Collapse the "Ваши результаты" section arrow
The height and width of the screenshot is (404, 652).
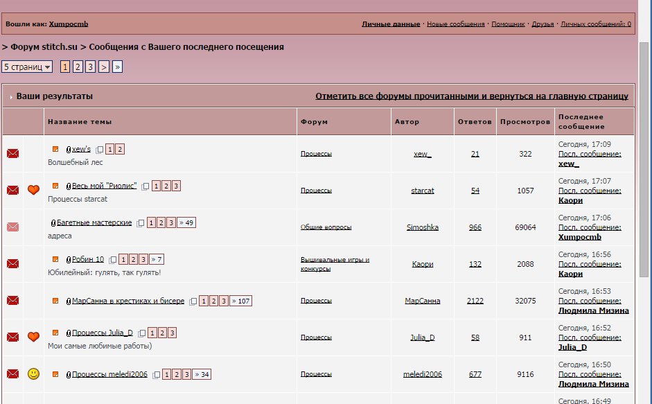coord(11,97)
